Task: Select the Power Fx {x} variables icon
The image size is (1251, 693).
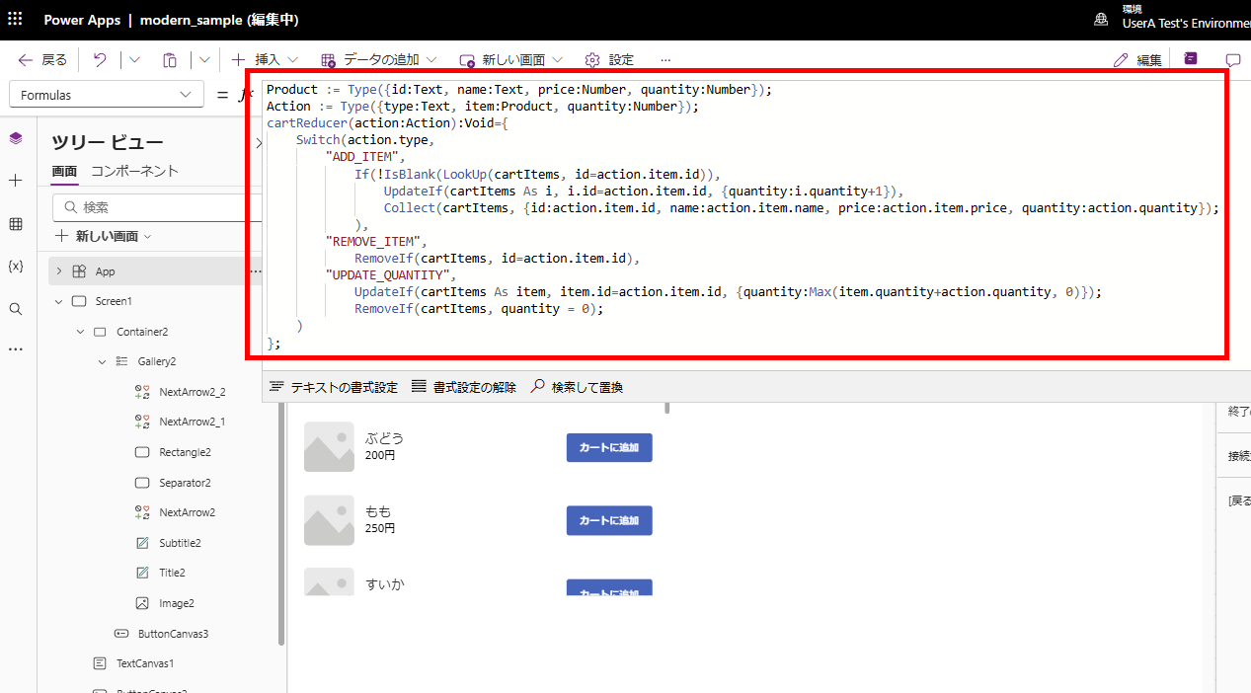Action: (15, 265)
